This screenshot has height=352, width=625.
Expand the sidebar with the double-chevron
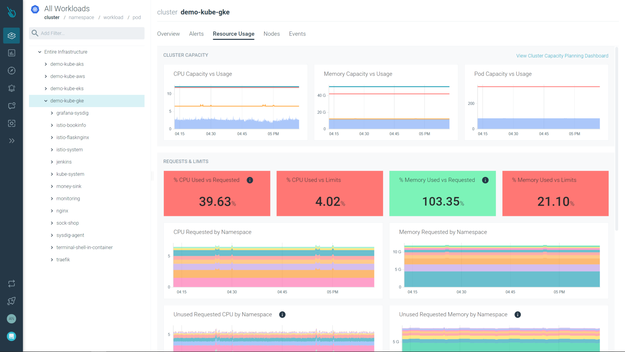[x=12, y=141]
